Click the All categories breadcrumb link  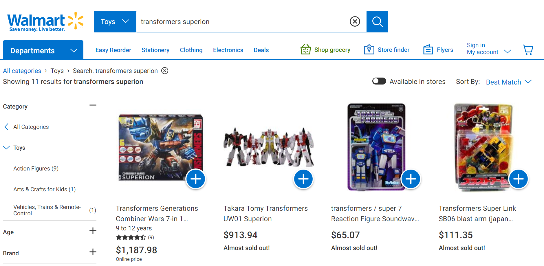coord(22,71)
